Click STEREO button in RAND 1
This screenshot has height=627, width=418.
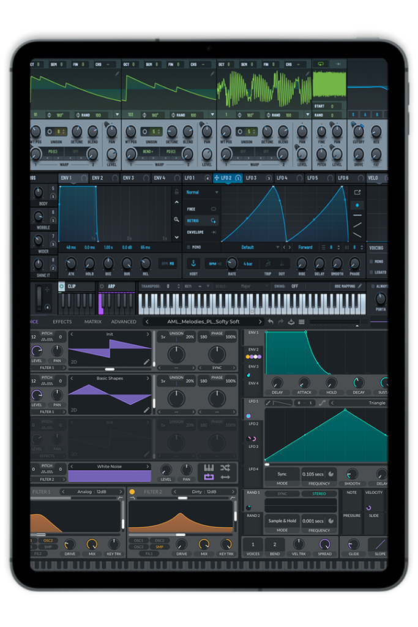319,494
